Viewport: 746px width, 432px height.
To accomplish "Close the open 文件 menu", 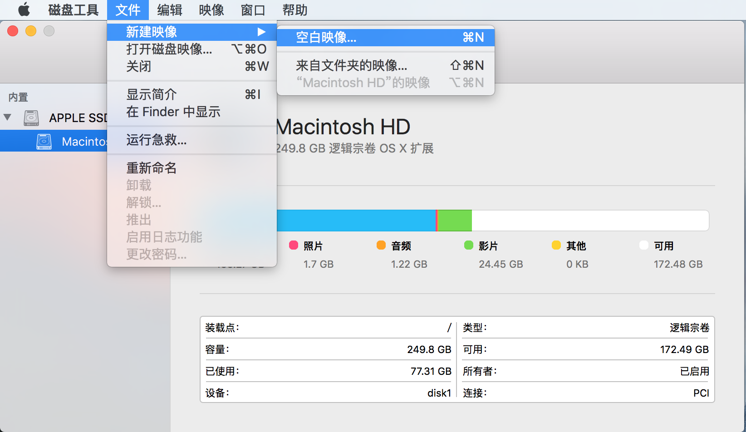I will click(x=128, y=10).
